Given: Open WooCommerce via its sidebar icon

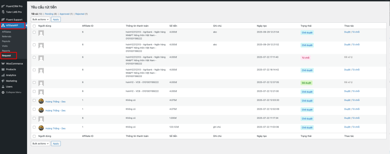Looking at the screenshot, I should point(3,64).
